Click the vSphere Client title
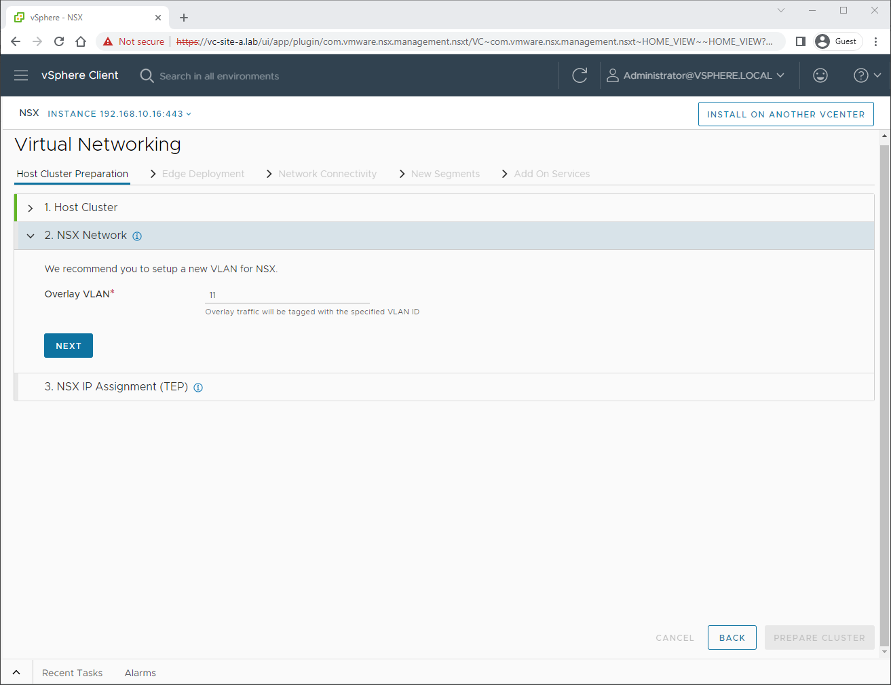The height and width of the screenshot is (685, 891). click(x=79, y=75)
